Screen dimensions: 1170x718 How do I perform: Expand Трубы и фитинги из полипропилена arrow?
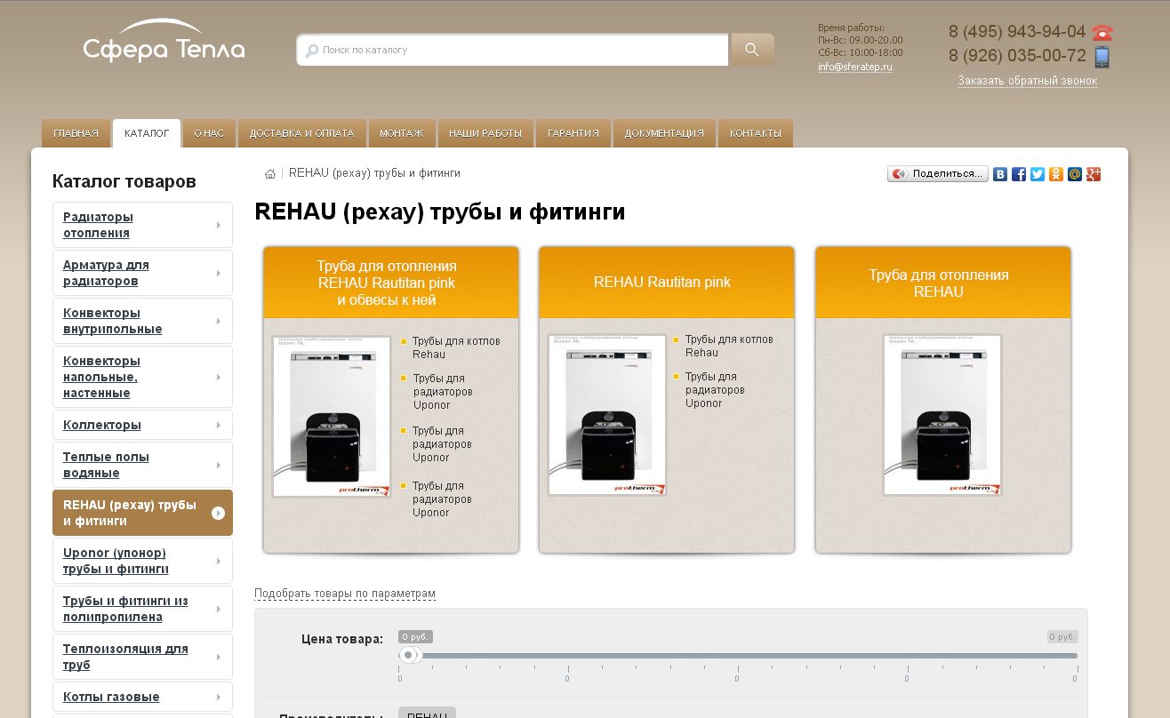219,609
